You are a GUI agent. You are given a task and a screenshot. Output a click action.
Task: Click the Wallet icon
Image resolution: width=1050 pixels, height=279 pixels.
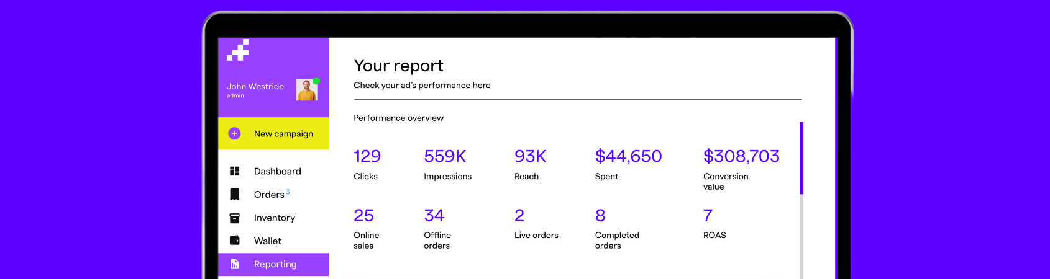coord(234,241)
